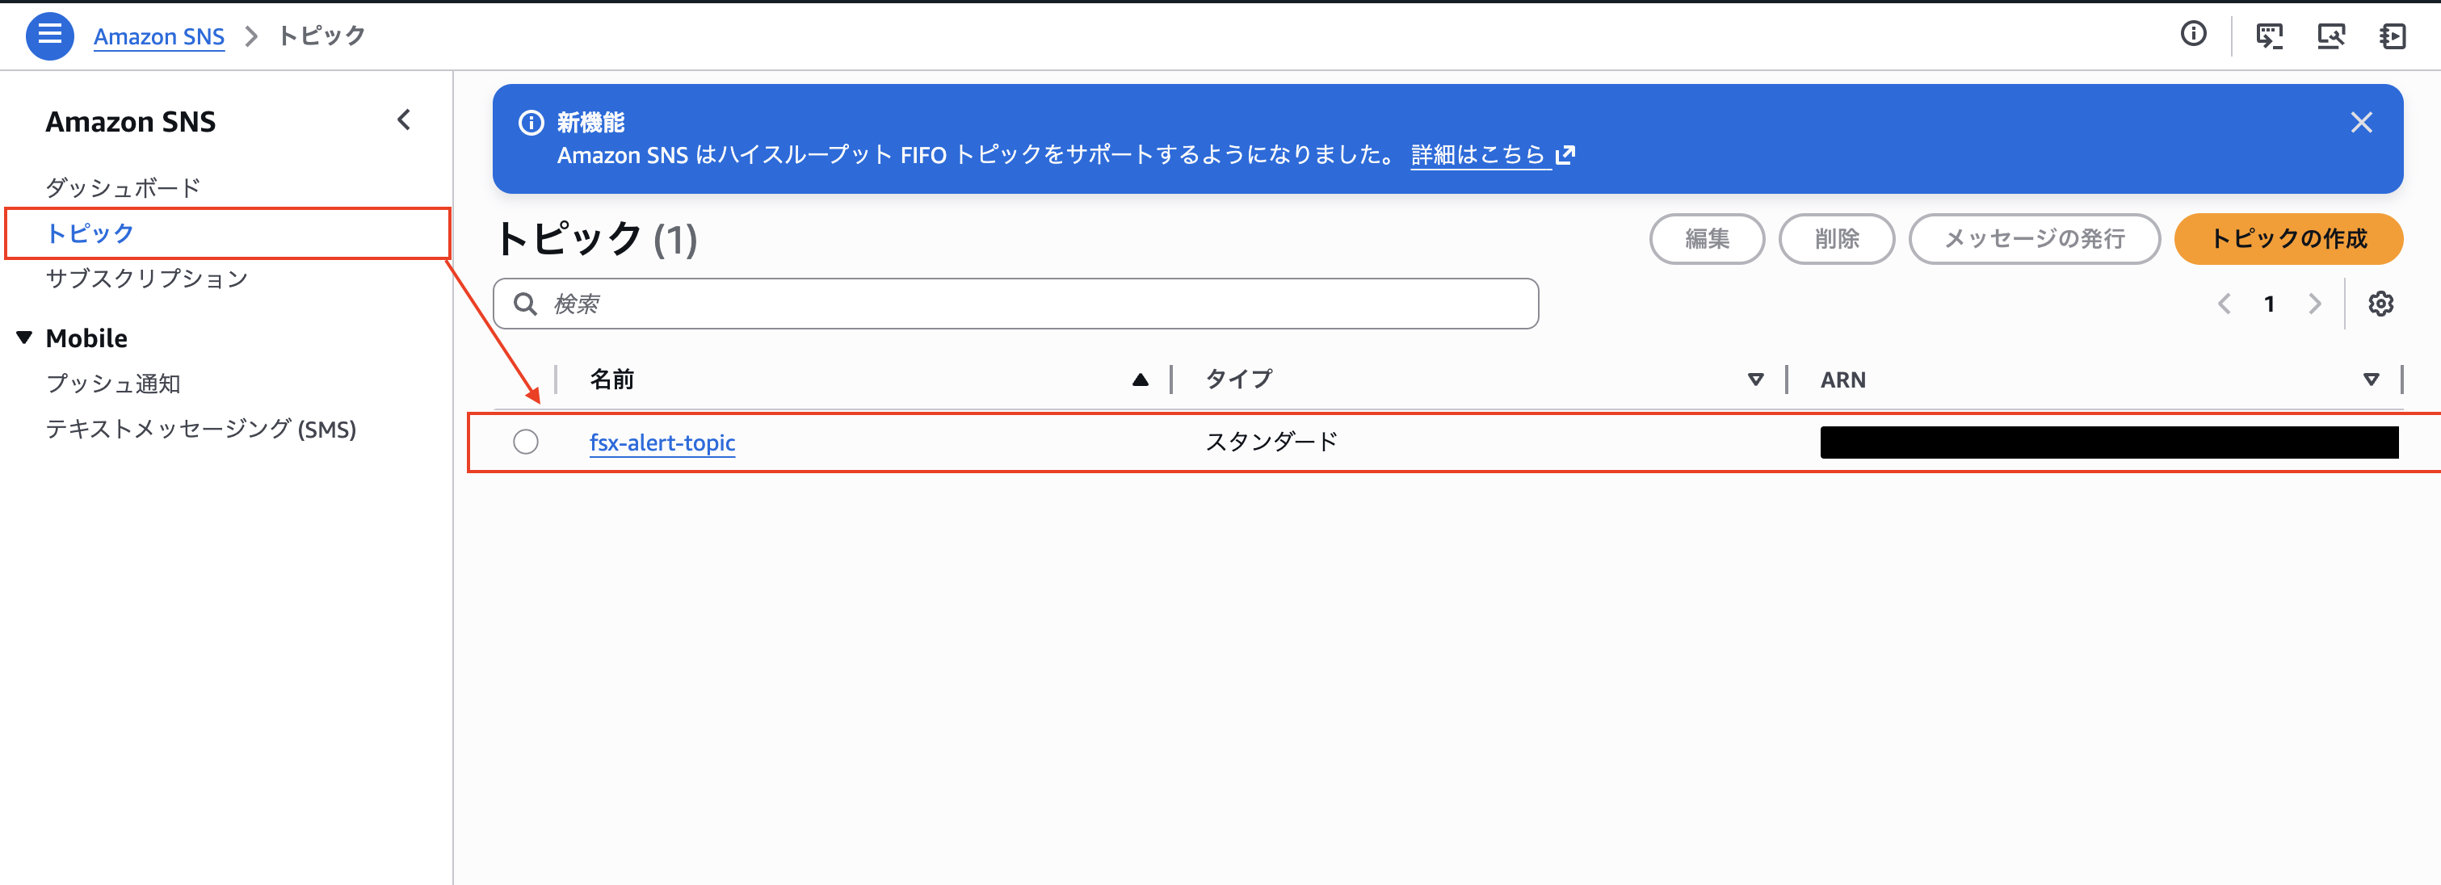Go to next page of topics

click(x=2315, y=304)
